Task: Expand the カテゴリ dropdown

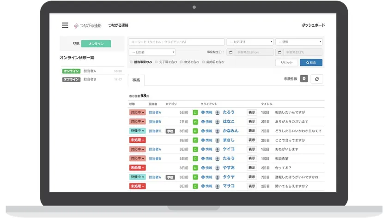Action: (x=250, y=42)
